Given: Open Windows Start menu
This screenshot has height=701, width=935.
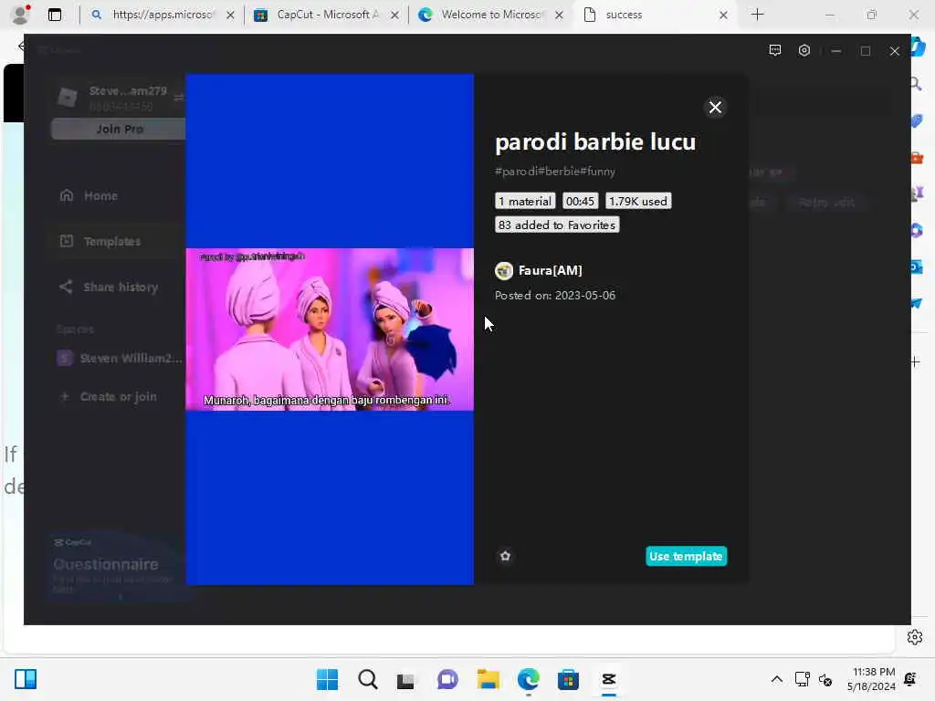Looking at the screenshot, I should [x=327, y=679].
